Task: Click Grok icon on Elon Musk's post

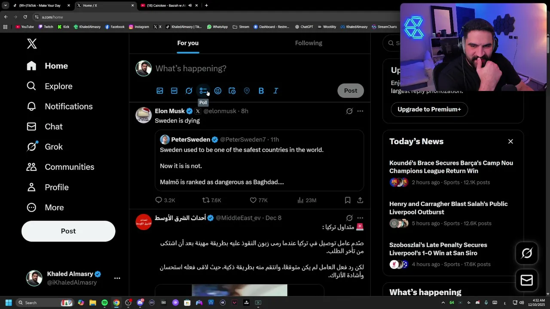Action: pyautogui.click(x=349, y=111)
